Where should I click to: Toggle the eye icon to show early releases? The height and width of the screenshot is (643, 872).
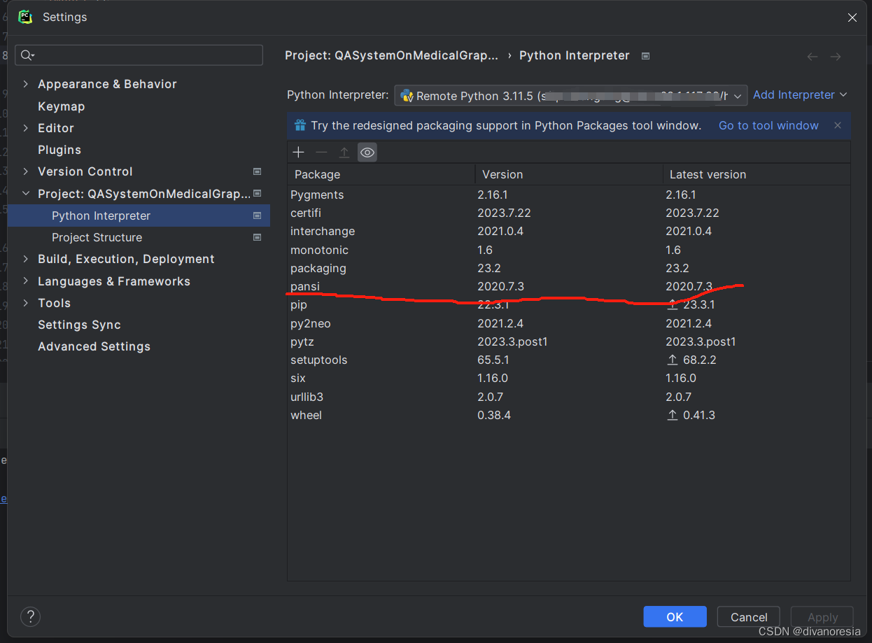coord(367,152)
